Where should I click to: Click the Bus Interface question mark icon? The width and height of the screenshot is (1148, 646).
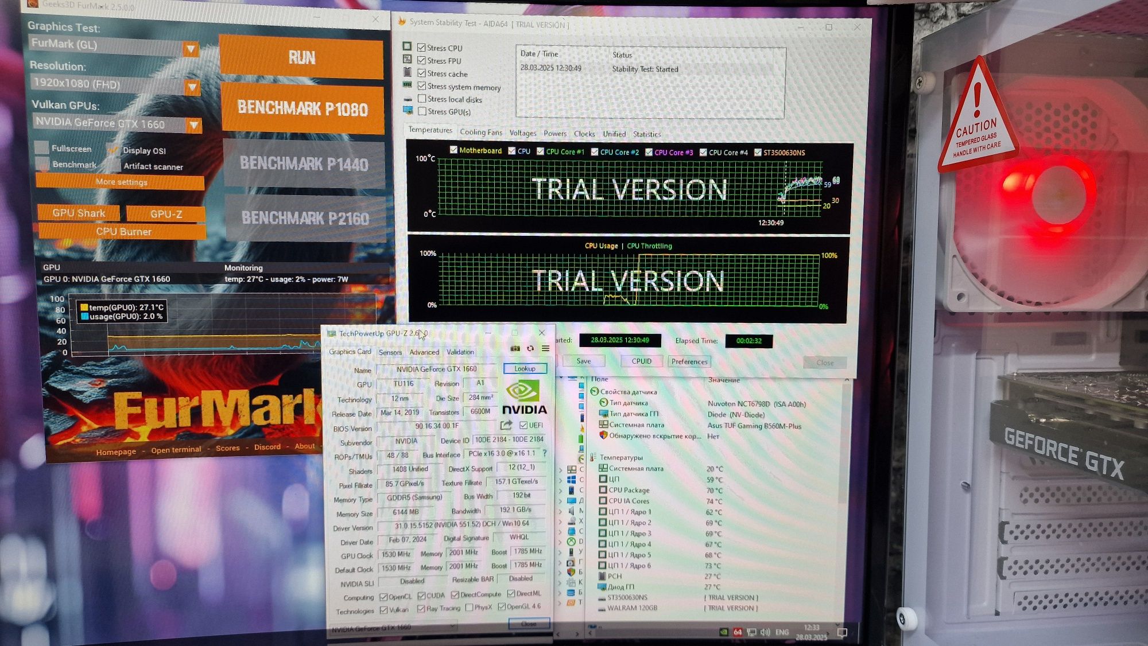coord(544,453)
